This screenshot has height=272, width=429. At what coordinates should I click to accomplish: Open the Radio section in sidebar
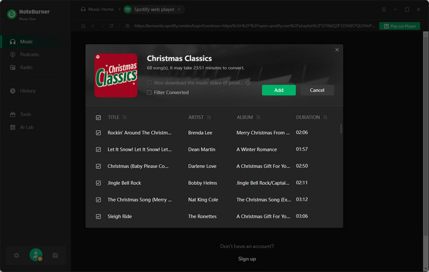(x=36, y=67)
